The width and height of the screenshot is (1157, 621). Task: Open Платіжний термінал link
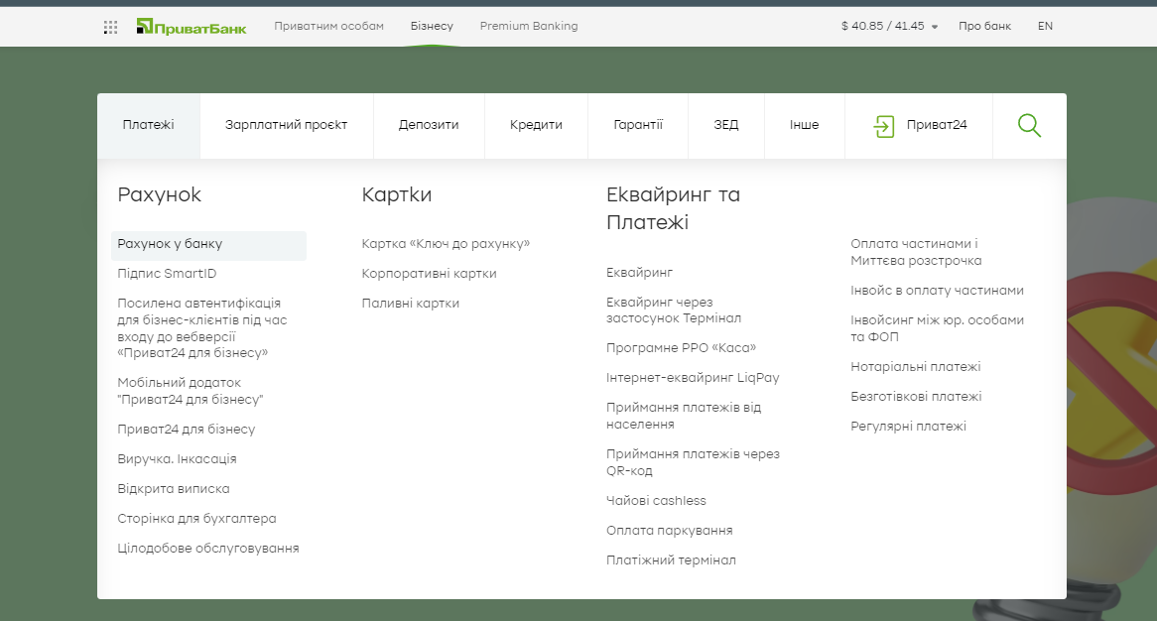[671, 560]
